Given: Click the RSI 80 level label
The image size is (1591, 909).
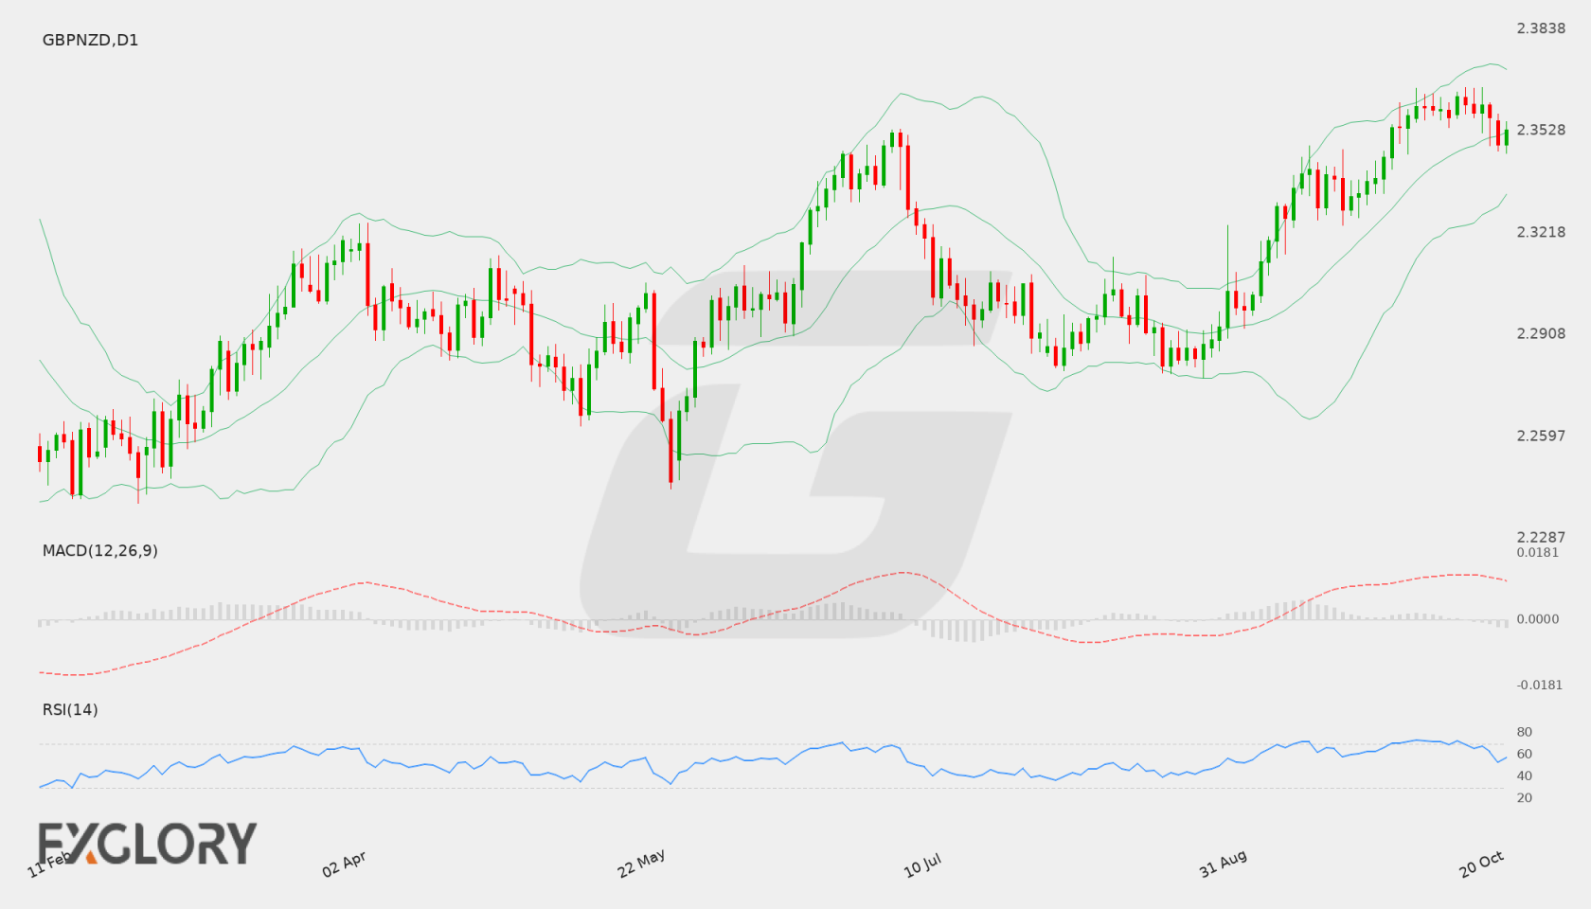Looking at the screenshot, I should 1525,732.
